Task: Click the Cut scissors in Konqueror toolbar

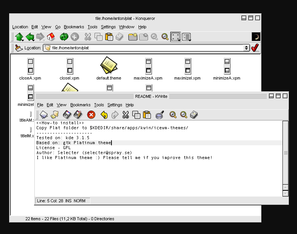Action: point(88,37)
